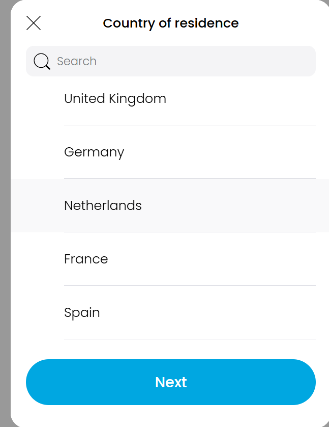Choose Spain as your residence country

82,312
